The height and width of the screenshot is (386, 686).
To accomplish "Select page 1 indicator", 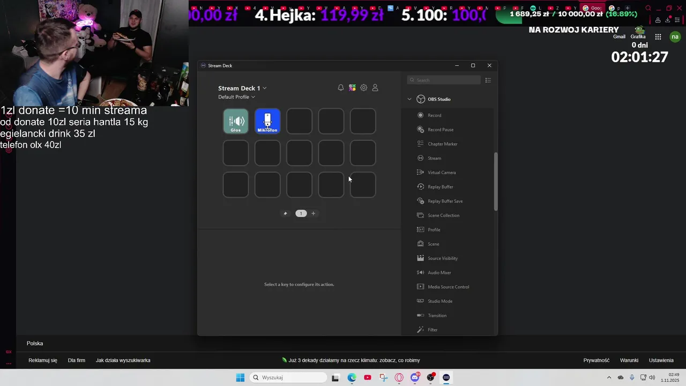I will pos(301,213).
